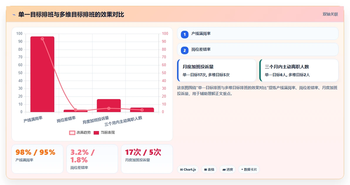350x185 pixels.
Task: Open the 三个月内主动离职人数 info card
Action: tap(299, 70)
